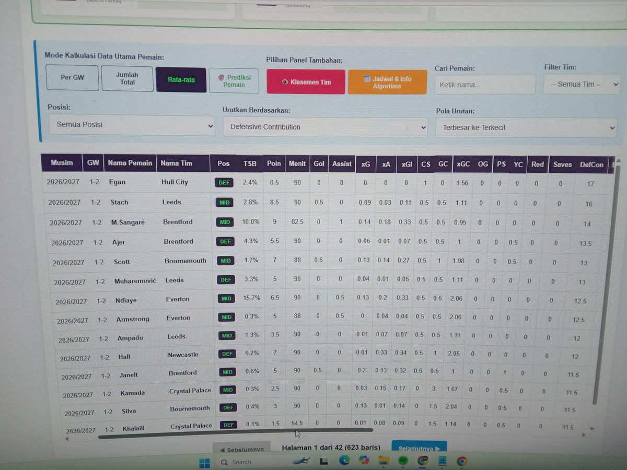Click the Assist column header
The image size is (627, 470).
(x=342, y=163)
